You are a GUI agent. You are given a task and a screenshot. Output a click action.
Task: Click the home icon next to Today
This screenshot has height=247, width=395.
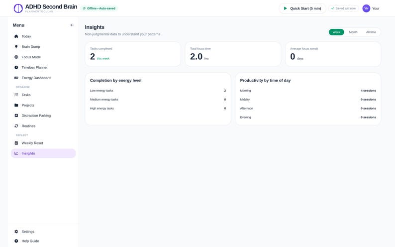[16, 36]
